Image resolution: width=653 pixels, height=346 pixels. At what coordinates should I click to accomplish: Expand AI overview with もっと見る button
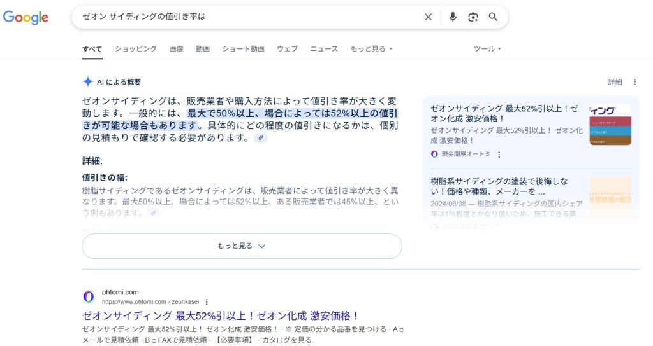tap(242, 246)
